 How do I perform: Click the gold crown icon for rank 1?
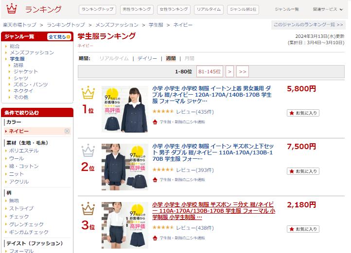[x=88, y=92]
